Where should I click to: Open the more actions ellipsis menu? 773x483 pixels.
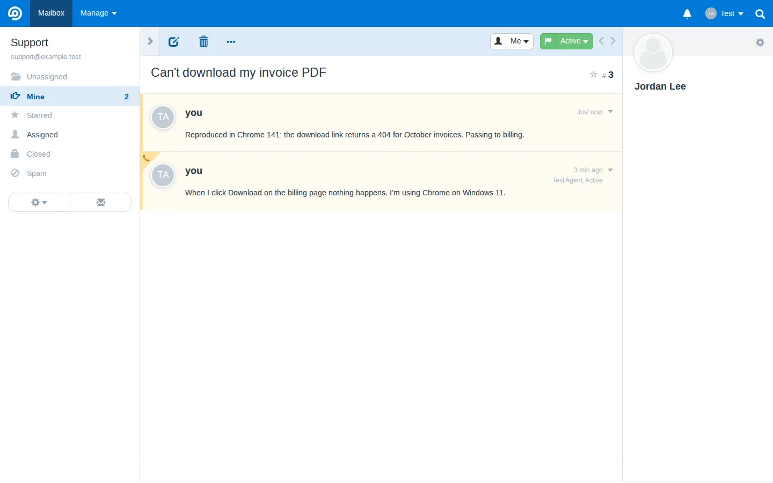pyautogui.click(x=231, y=41)
